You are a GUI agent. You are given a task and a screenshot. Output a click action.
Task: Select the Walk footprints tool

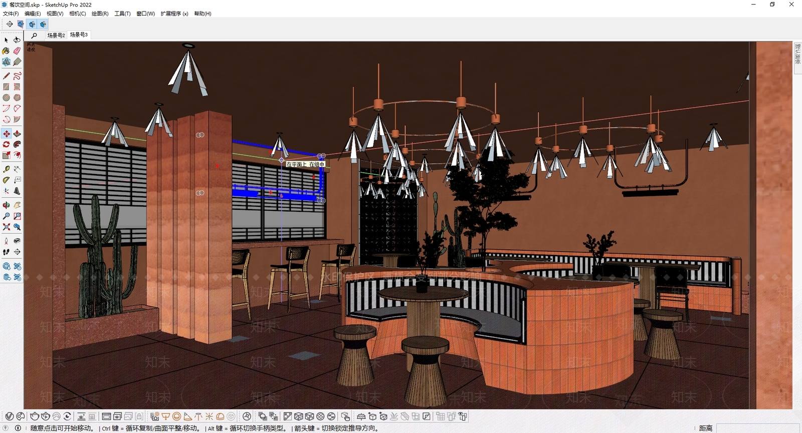pos(6,252)
